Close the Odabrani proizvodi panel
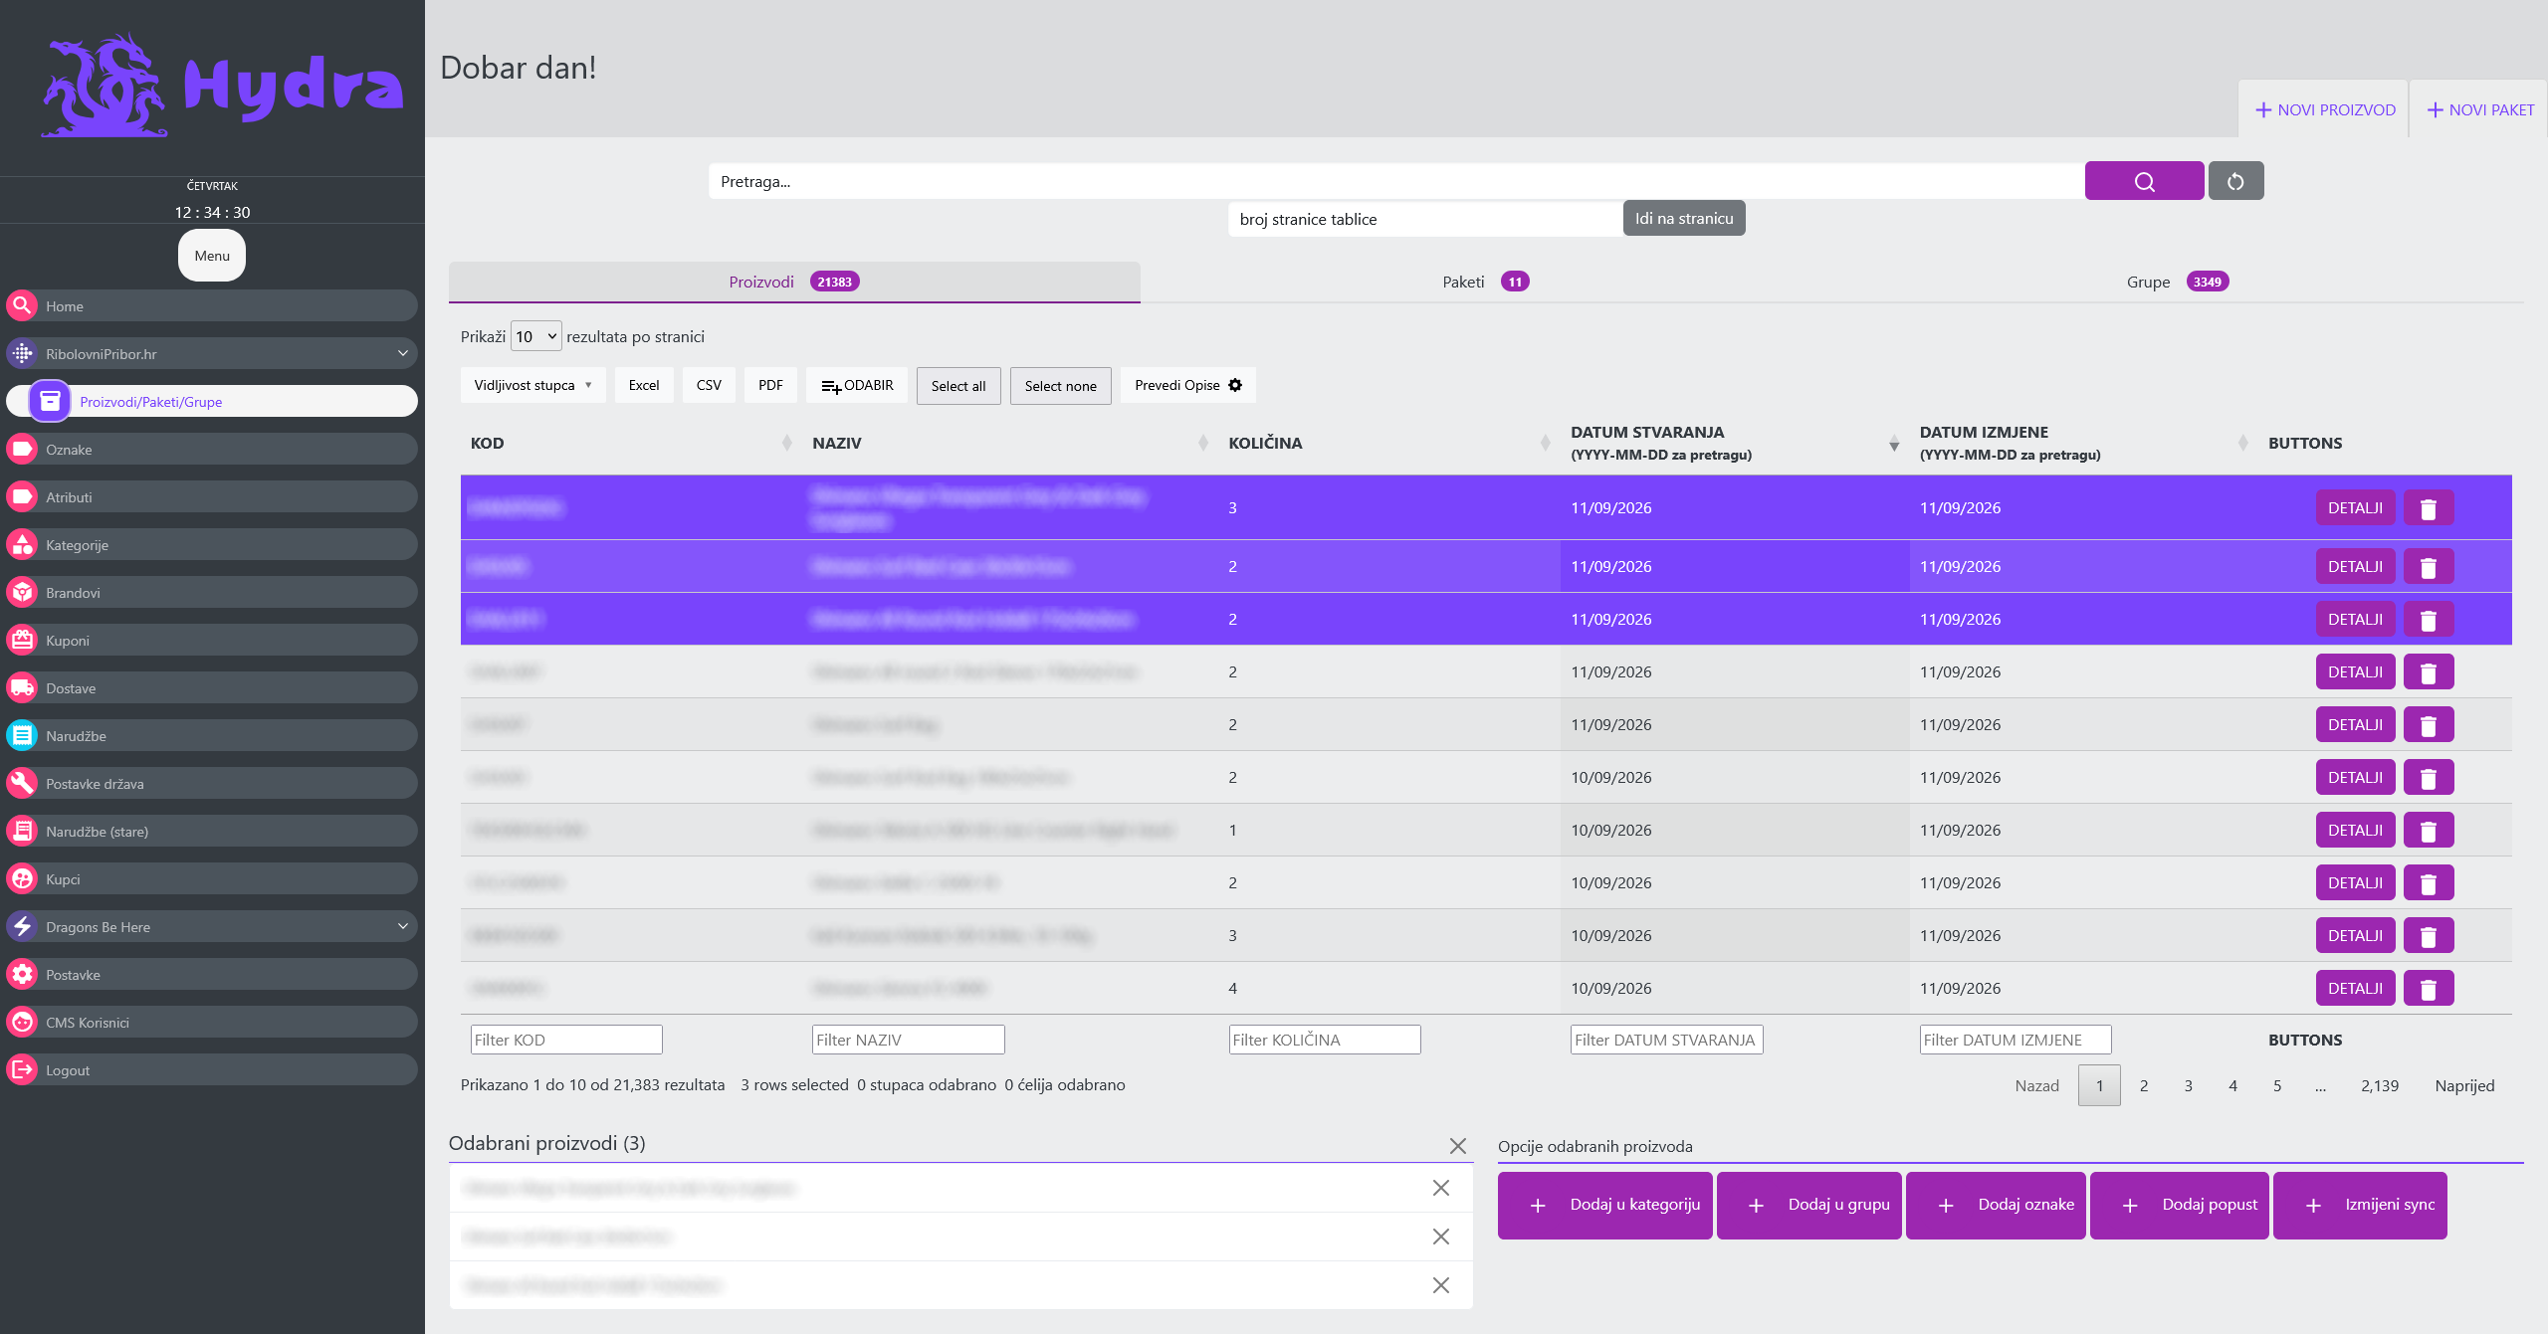Viewport: 2548px width, 1334px height. tap(1458, 1146)
